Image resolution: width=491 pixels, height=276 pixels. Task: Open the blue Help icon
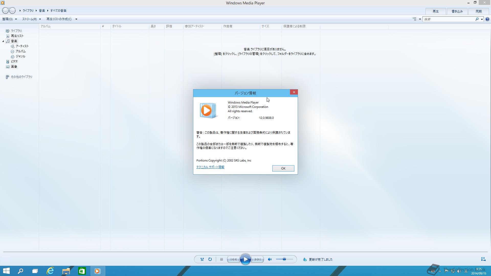(x=487, y=19)
